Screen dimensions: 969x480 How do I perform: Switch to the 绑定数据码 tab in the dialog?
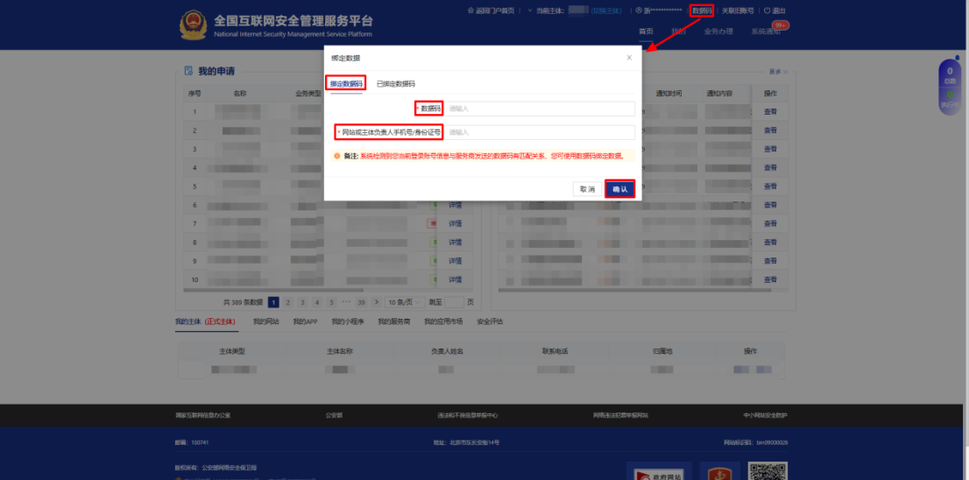(x=346, y=83)
